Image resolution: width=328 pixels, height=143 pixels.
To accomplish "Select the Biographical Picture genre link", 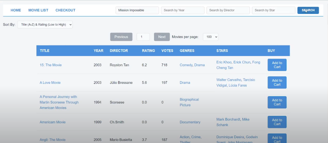I will click(x=189, y=102).
